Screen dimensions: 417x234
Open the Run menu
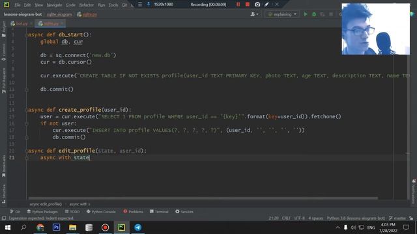[x=102, y=5]
